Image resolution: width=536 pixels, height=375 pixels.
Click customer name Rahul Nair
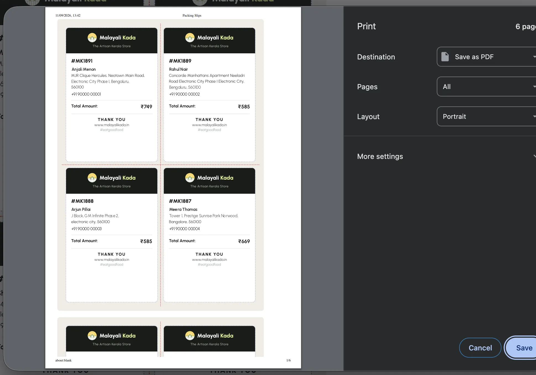coord(178,69)
